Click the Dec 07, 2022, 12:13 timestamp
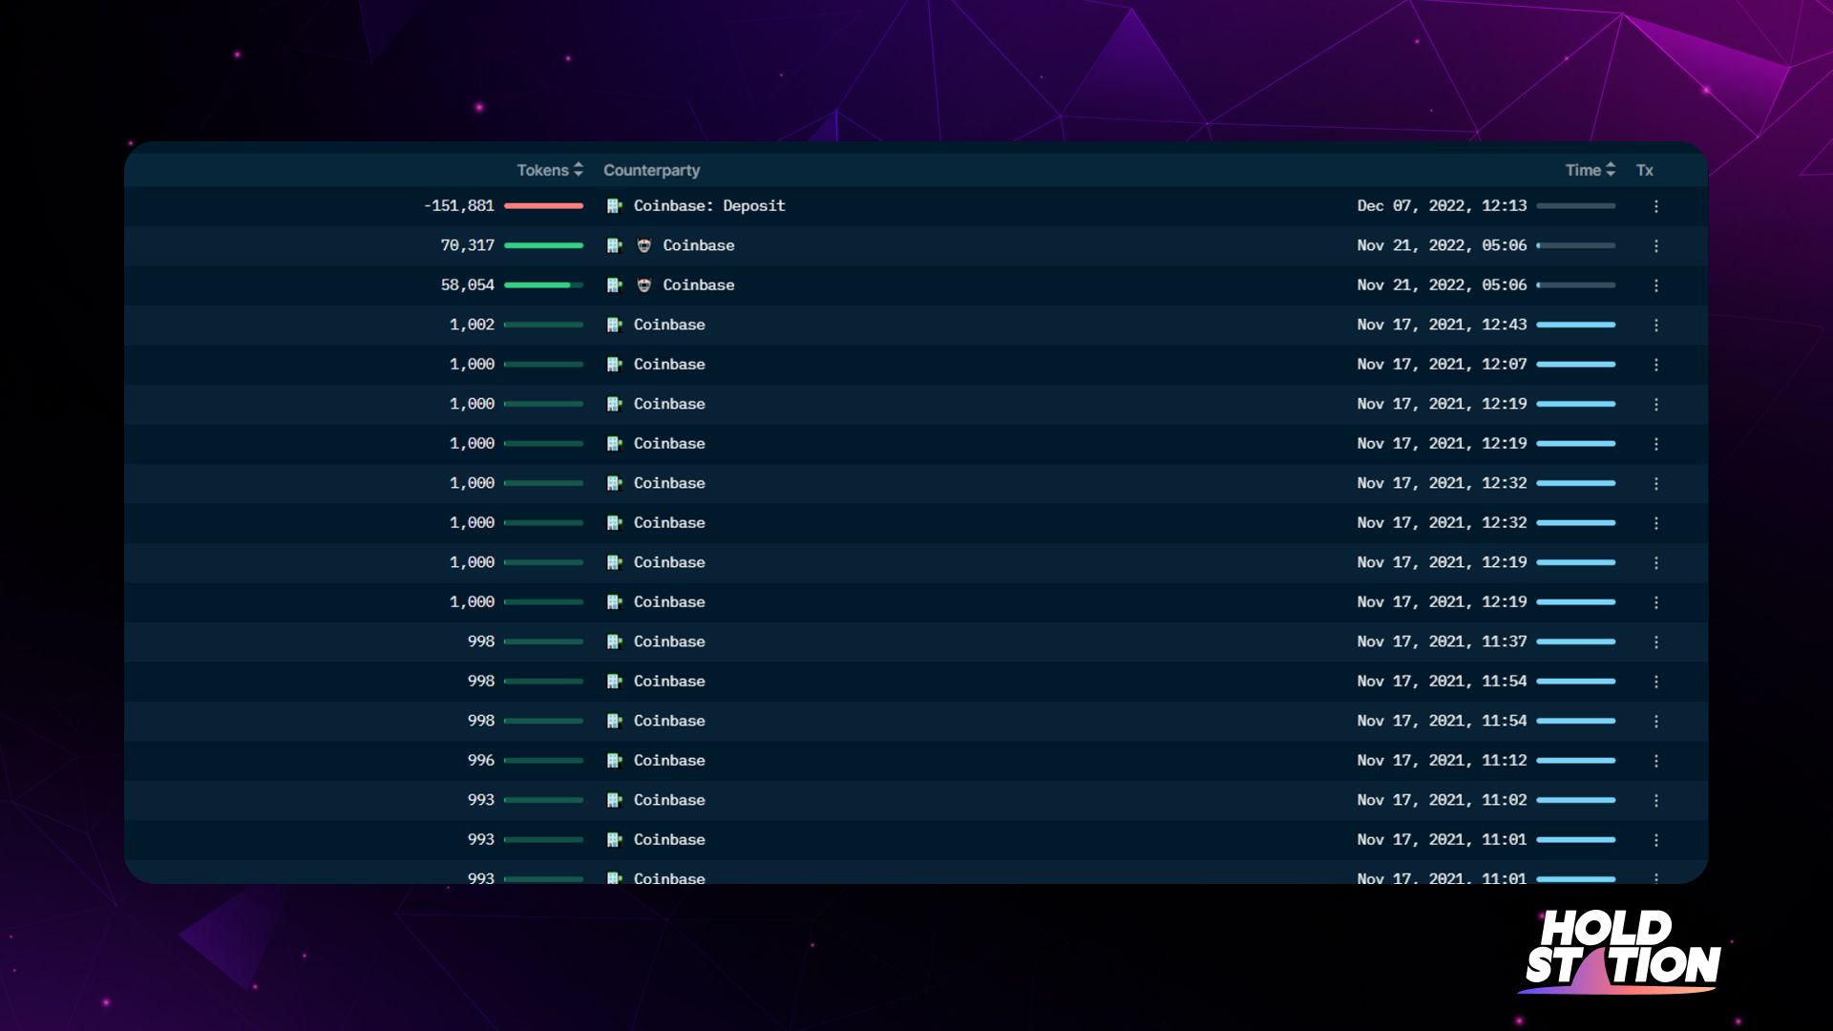Image resolution: width=1833 pixels, height=1031 pixels. (x=1442, y=206)
